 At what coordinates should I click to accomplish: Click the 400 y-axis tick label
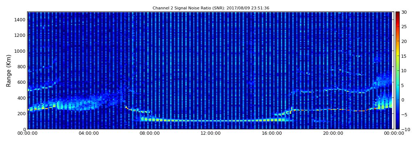(21, 98)
